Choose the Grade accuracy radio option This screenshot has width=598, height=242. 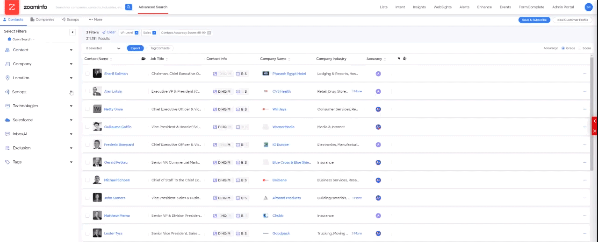tap(563, 48)
